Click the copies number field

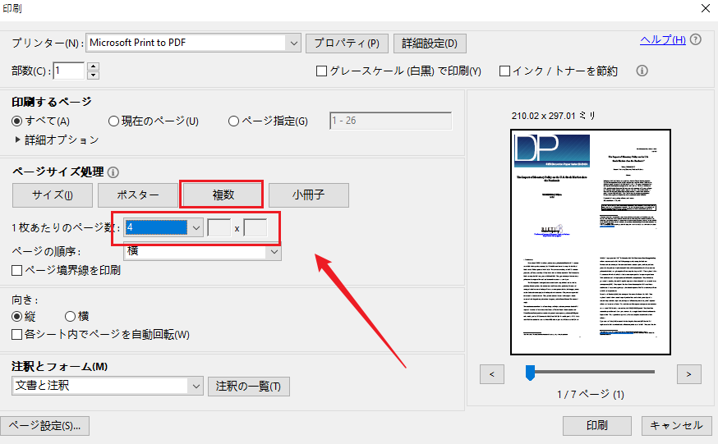69,71
